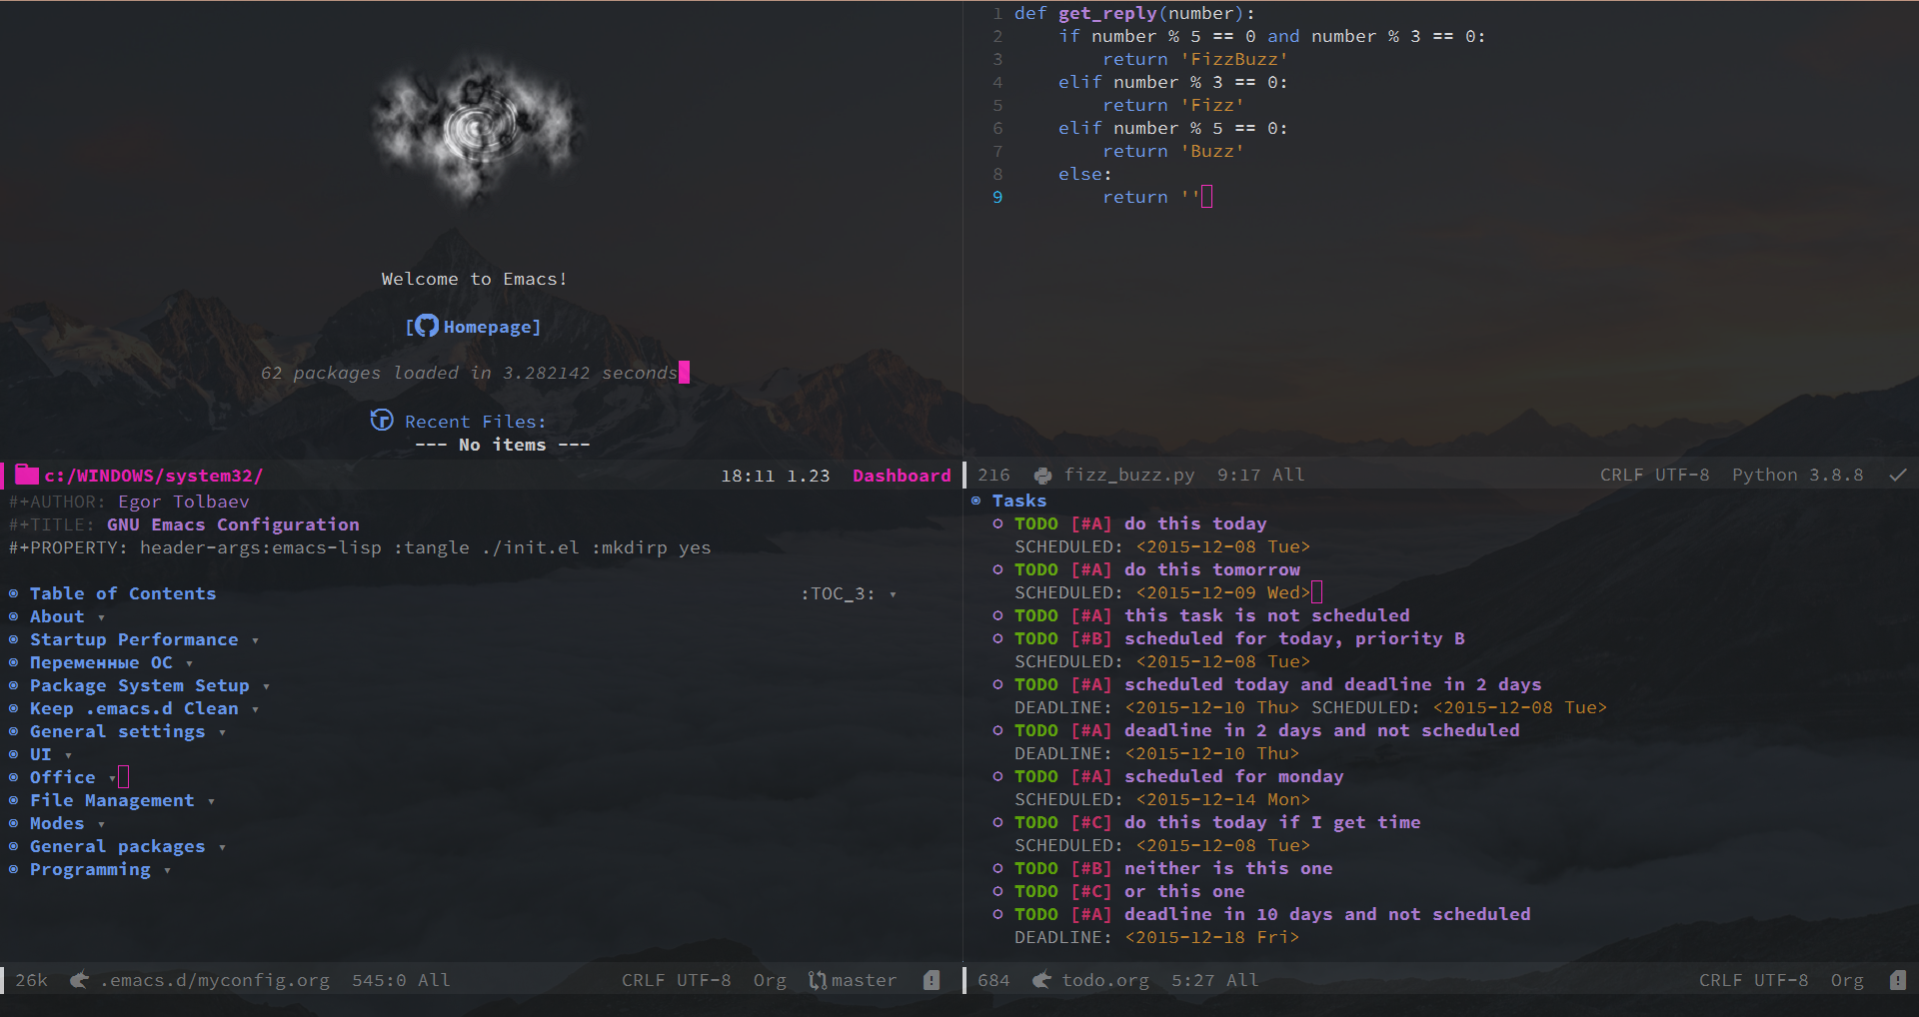Click [#C] priority of 'do this today if I get time'
This screenshot has height=1017, width=1919.
1091,822
